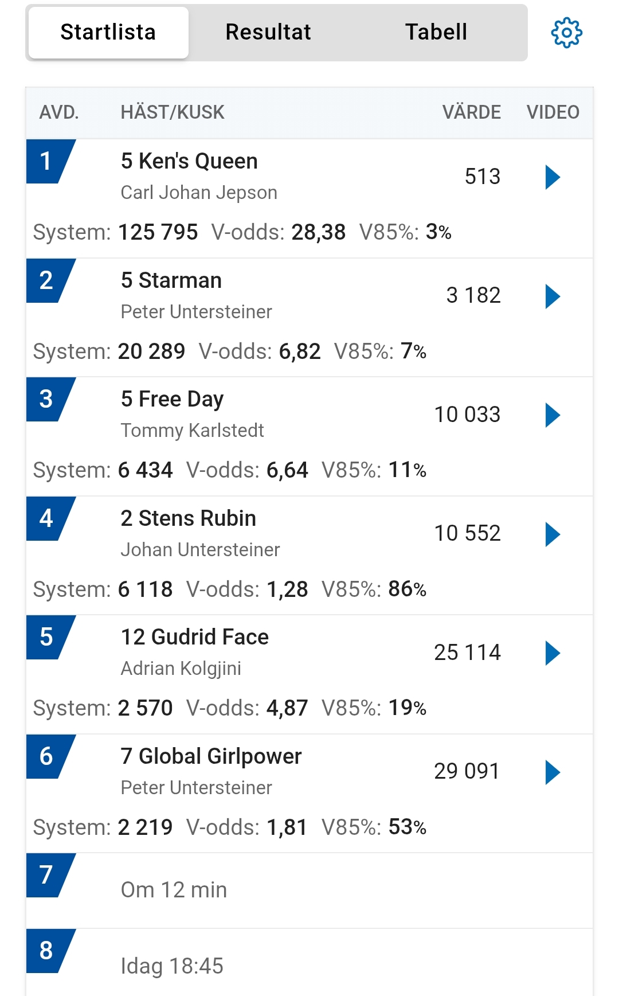Image resolution: width=619 pixels, height=996 pixels.
Task: Select driver Tommy Karlstedt
Action: click(192, 431)
